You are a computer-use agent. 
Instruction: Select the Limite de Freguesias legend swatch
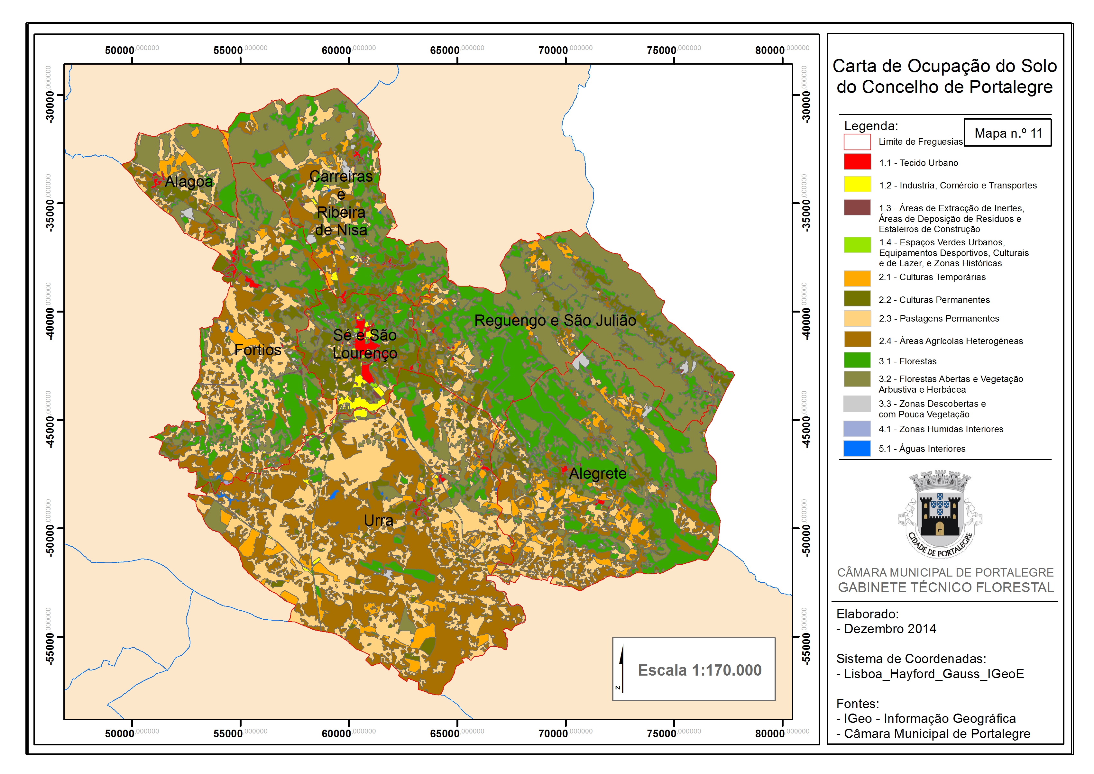point(857,142)
